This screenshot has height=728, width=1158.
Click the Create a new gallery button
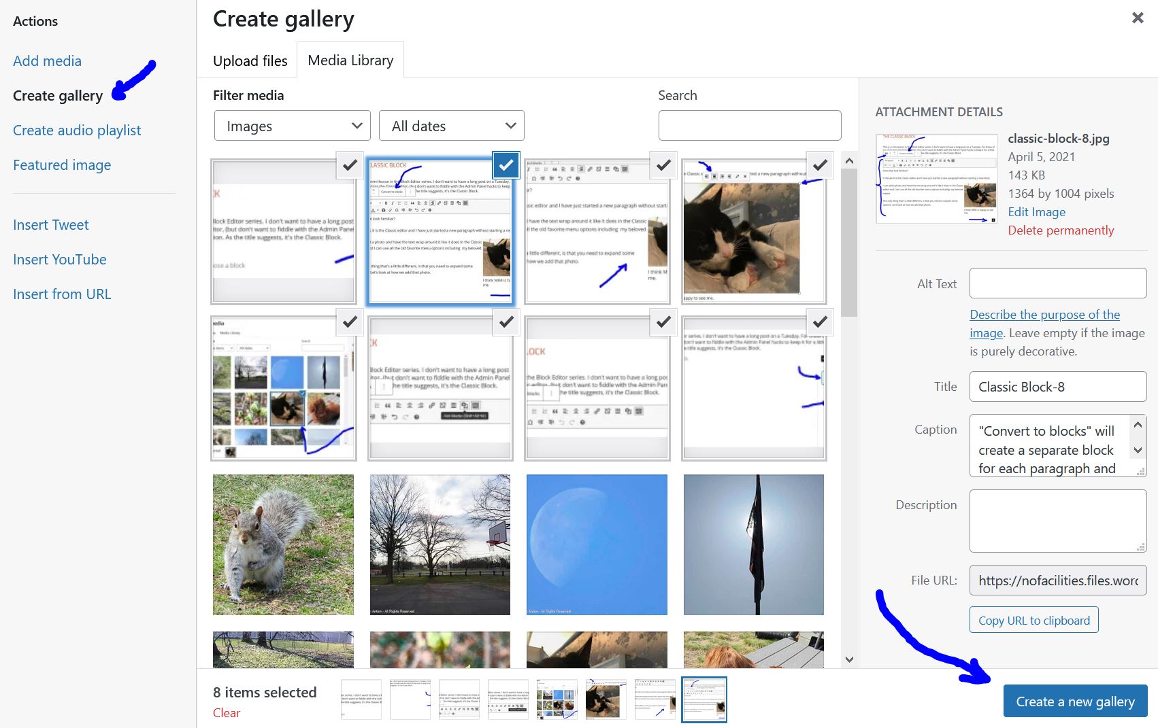1076,701
